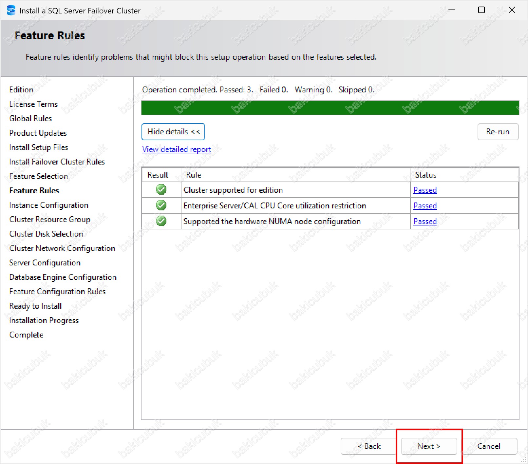528x464 pixels.
Task: Minimize the installer window
Action: tap(452, 10)
